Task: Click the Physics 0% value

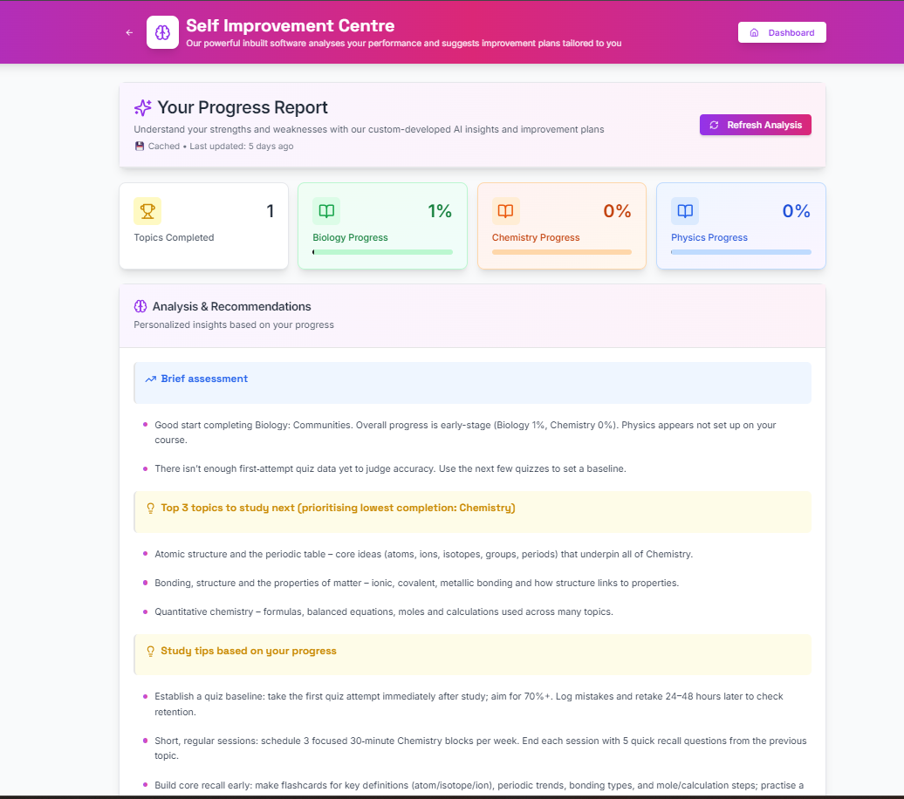Action: point(796,212)
